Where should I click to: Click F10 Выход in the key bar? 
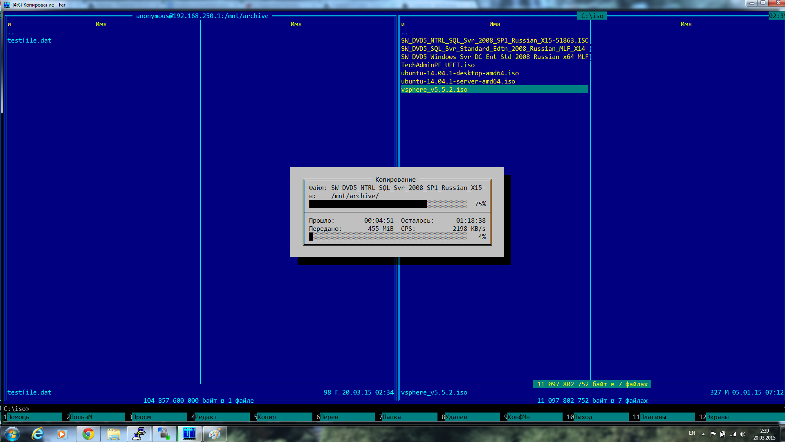coord(598,417)
